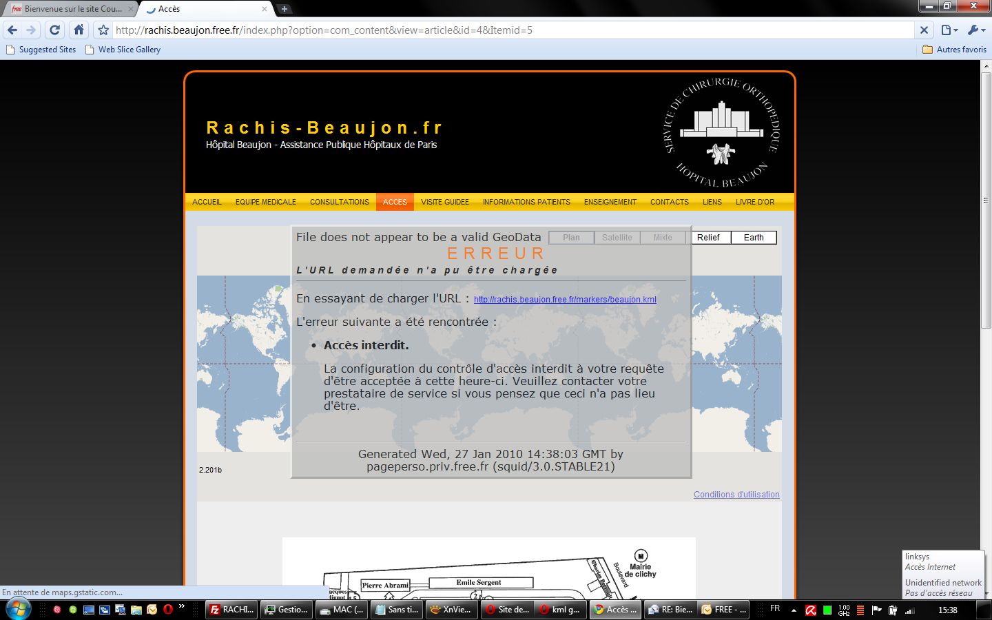Click the page vertical scrollbar
Image resolution: width=992 pixels, height=620 pixels.
tap(986, 200)
